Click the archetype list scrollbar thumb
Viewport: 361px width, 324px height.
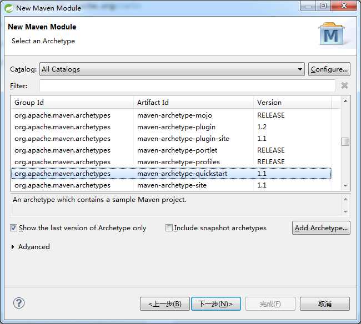(x=345, y=141)
